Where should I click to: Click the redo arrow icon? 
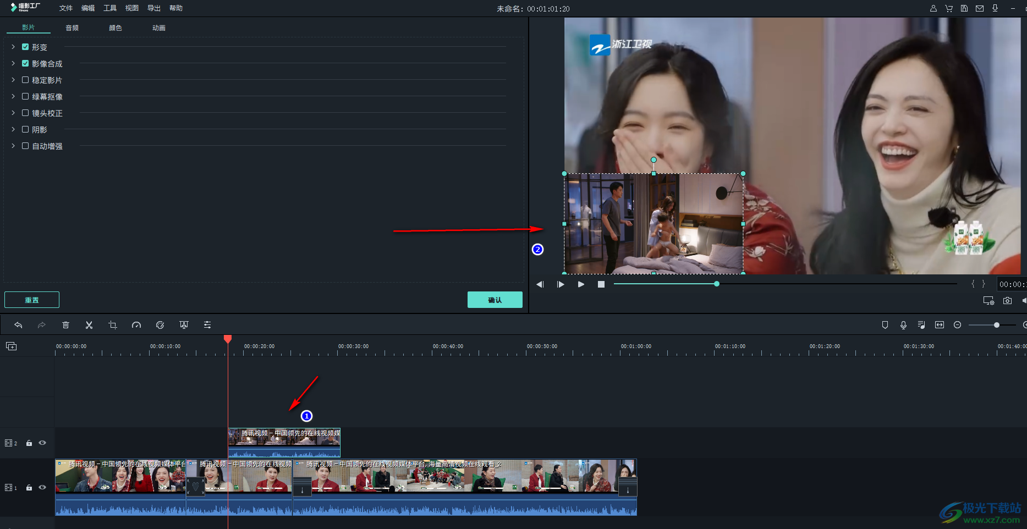[41, 325]
